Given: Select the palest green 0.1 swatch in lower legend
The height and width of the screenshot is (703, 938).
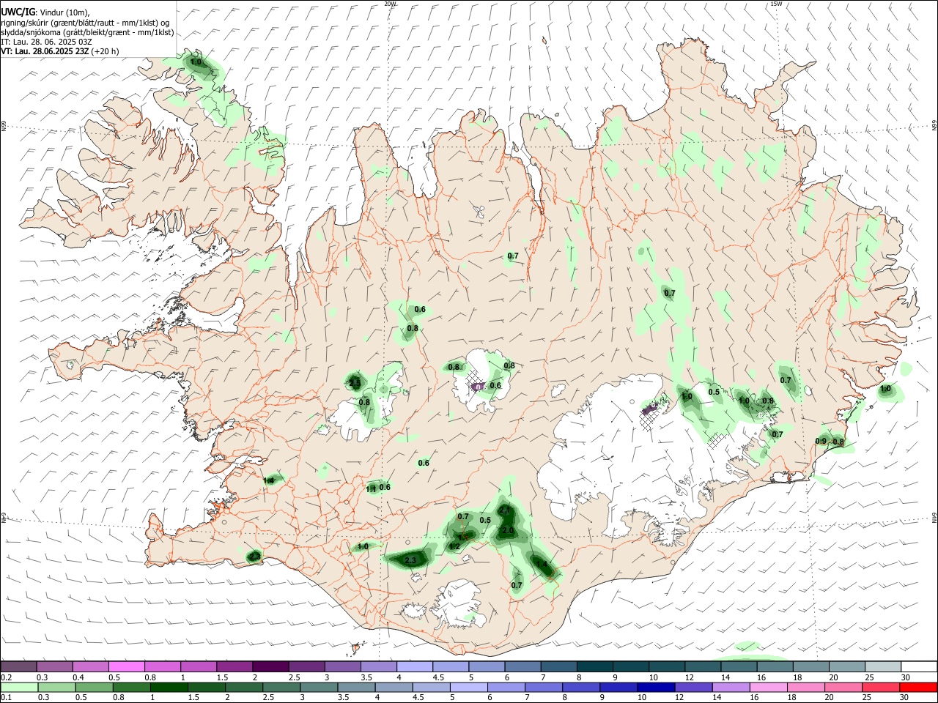Looking at the screenshot, I should pos(19,687).
